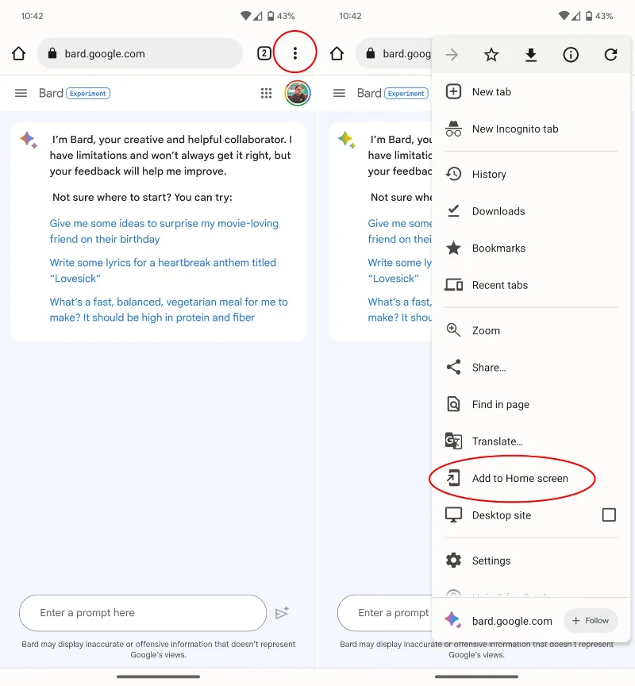
Task: Open Google account profile picture
Action: pos(298,93)
